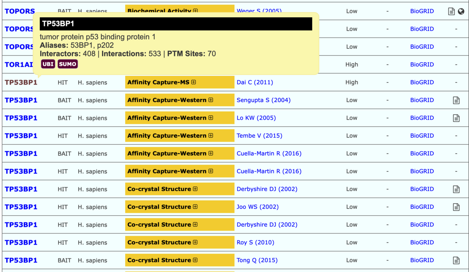The width and height of the screenshot is (469, 272).
Task: Select the "Low" value in Tembe V row
Action: (352, 136)
